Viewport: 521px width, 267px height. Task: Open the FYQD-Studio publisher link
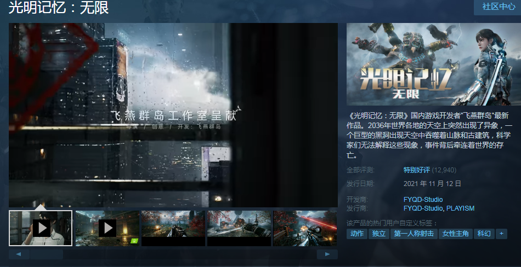[423, 208]
